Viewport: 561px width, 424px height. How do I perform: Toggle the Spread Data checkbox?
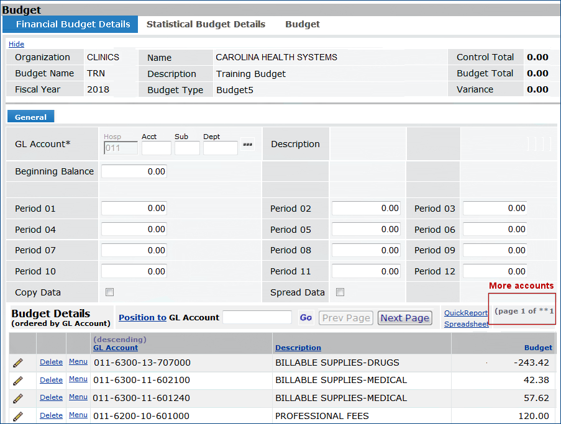pyautogui.click(x=340, y=292)
